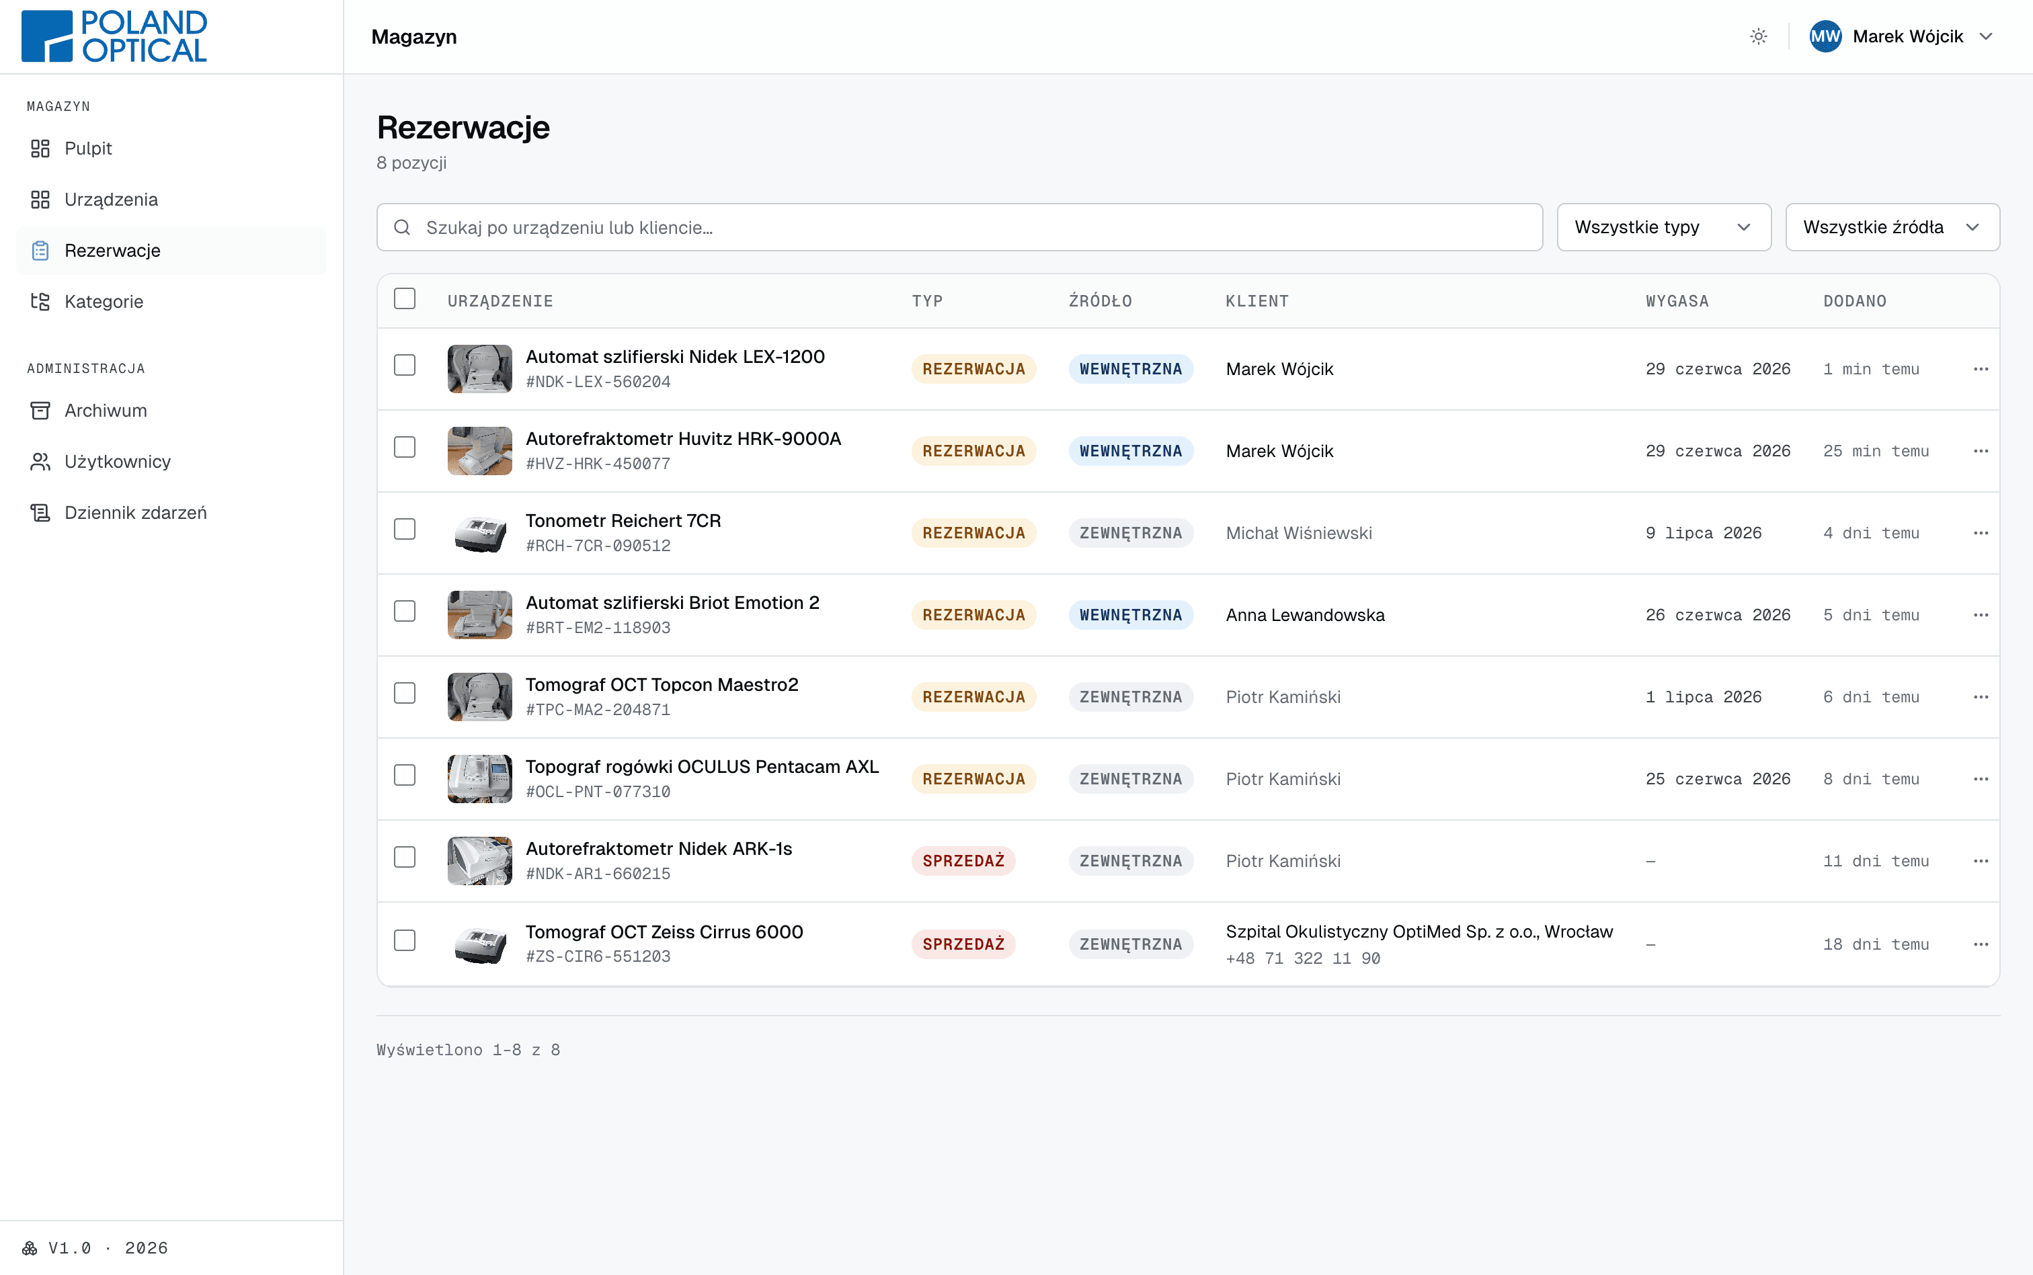Viewport: 2033px width, 1275px height.
Task: Click the search magnifier icon
Action: 402,228
